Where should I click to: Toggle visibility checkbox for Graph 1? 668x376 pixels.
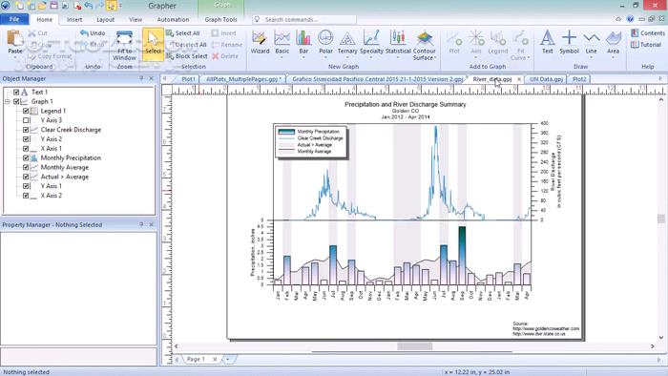pyautogui.click(x=16, y=101)
